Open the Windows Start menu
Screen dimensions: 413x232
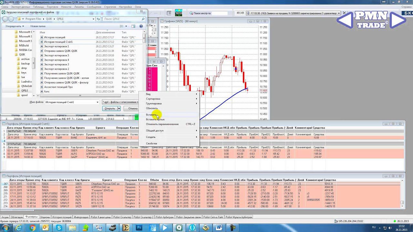point(6,227)
